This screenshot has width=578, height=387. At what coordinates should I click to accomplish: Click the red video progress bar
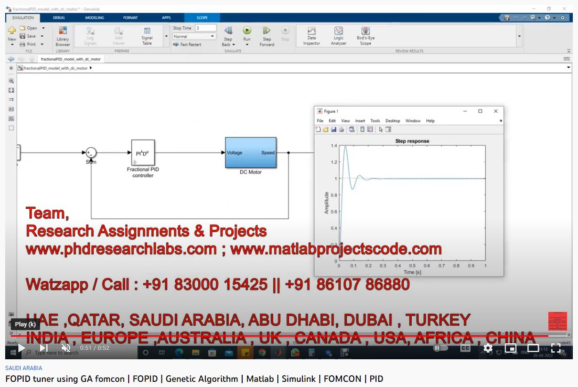[x=278, y=336]
